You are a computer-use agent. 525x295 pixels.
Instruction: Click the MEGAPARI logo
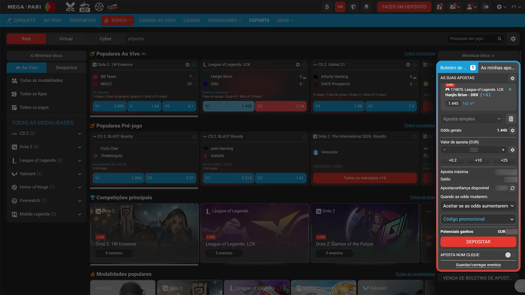[x=24, y=7]
